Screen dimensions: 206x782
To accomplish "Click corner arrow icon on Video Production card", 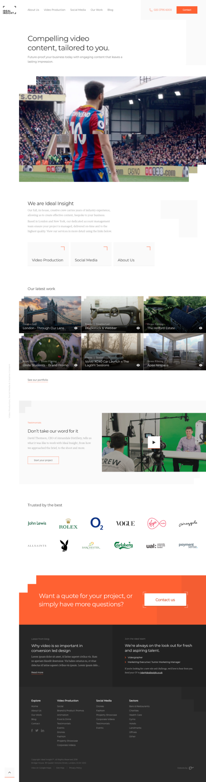I will (63, 248).
